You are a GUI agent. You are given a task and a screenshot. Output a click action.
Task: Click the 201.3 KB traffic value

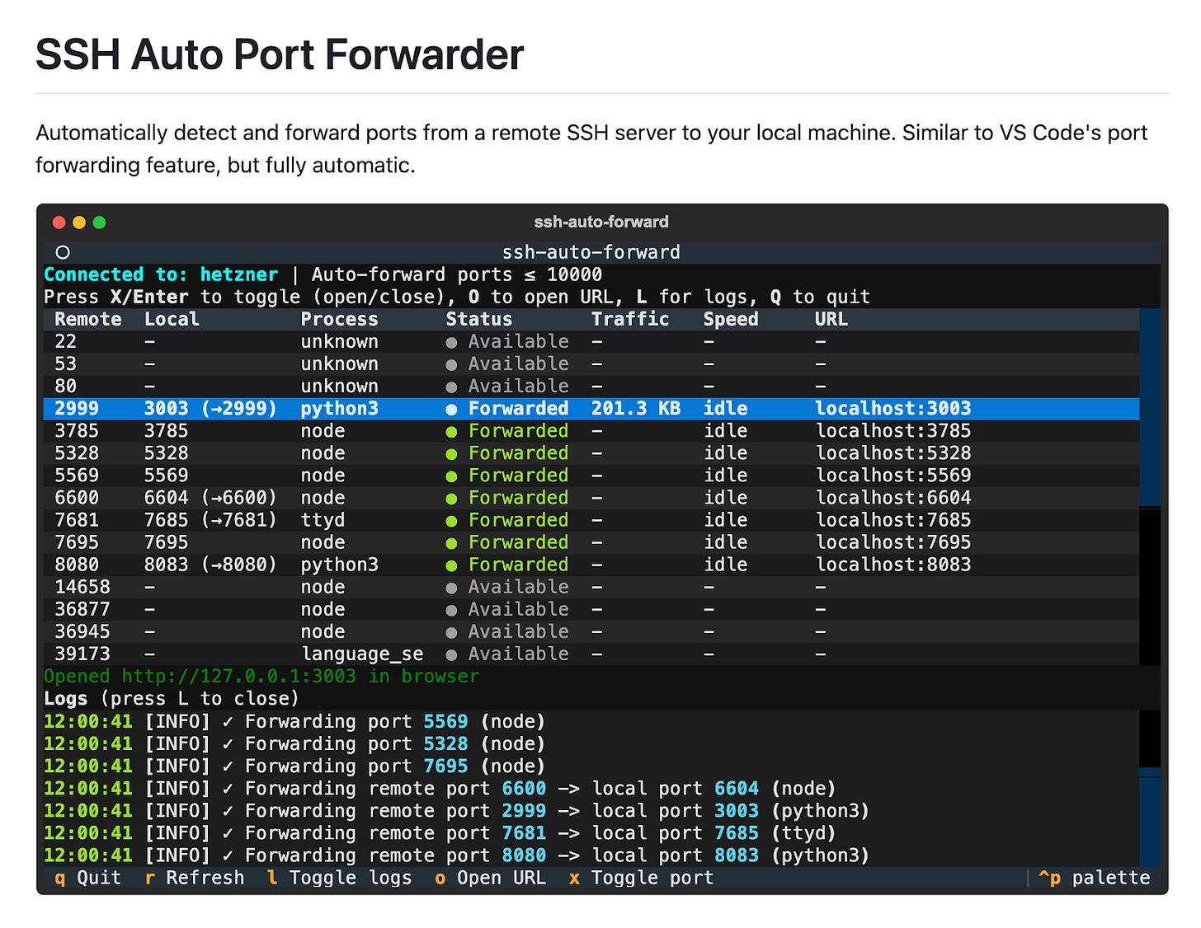(x=636, y=409)
